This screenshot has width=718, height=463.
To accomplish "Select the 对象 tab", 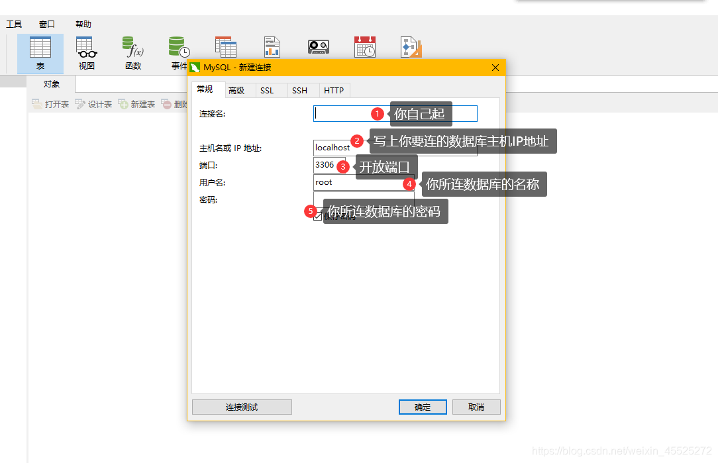I will coord(51,84).
